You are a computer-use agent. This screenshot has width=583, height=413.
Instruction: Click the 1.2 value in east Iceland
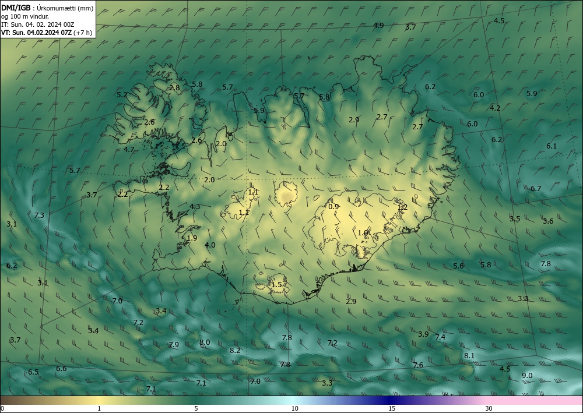tap(402, 207)
